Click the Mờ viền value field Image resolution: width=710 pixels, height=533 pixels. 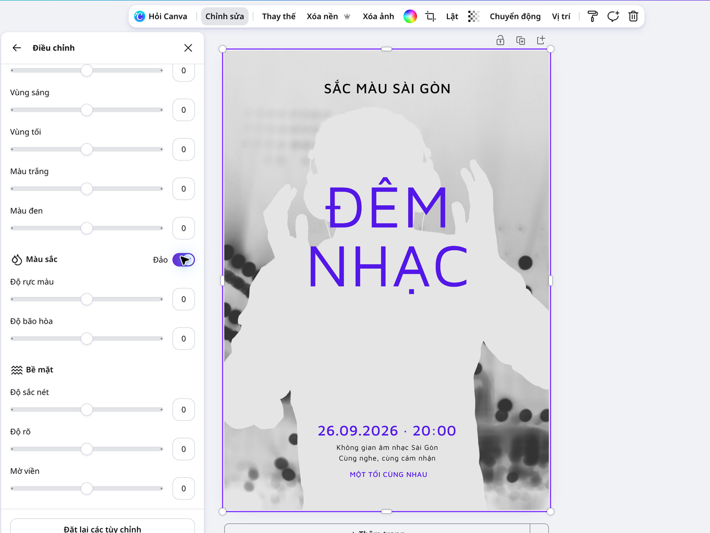point(184,488)
